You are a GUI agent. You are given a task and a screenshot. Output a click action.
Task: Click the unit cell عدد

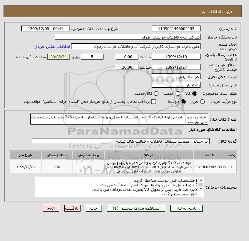89,167
